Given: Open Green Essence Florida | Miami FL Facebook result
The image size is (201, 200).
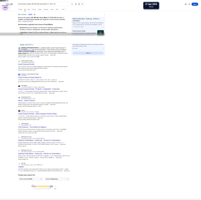Looking at the screenshot, I should point(30,78).
